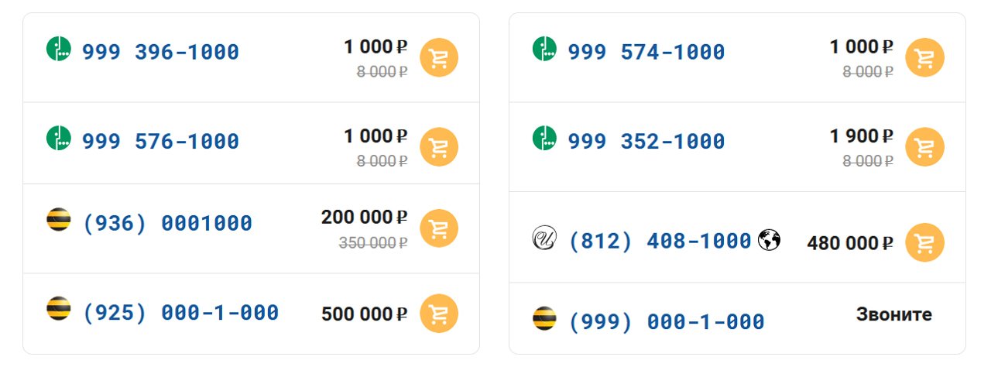991x367 pixels.
Task: Add 999 396-1000 to cart
Action: pyautogui.click(x=439, y=58)
